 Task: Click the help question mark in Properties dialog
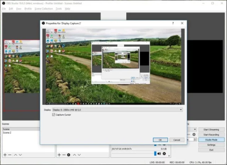point(173,23)
